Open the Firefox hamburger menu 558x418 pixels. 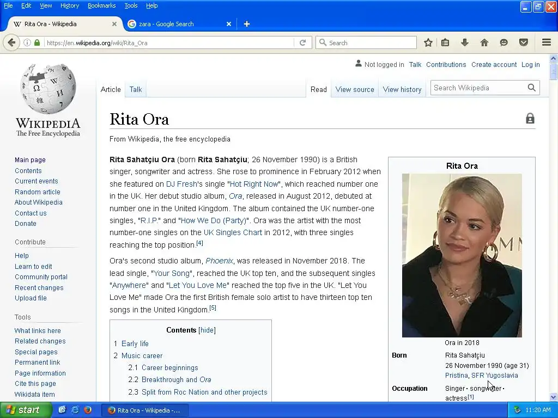click(x=547, y=42)
